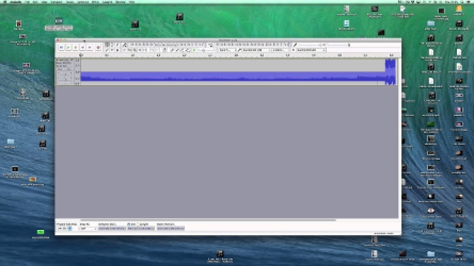Screen dimensions: 474x266
Task: Click the Redo icon
Action: [158, 50]
